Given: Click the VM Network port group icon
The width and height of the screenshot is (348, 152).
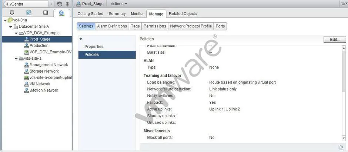Looking at the screenshot, I should coord(26,84).
